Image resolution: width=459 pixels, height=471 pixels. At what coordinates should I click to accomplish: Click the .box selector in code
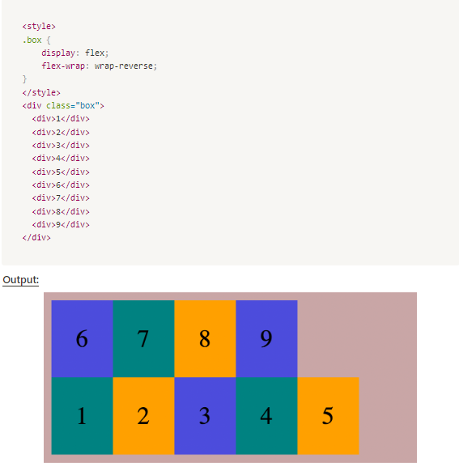click(x=32, y=40)
